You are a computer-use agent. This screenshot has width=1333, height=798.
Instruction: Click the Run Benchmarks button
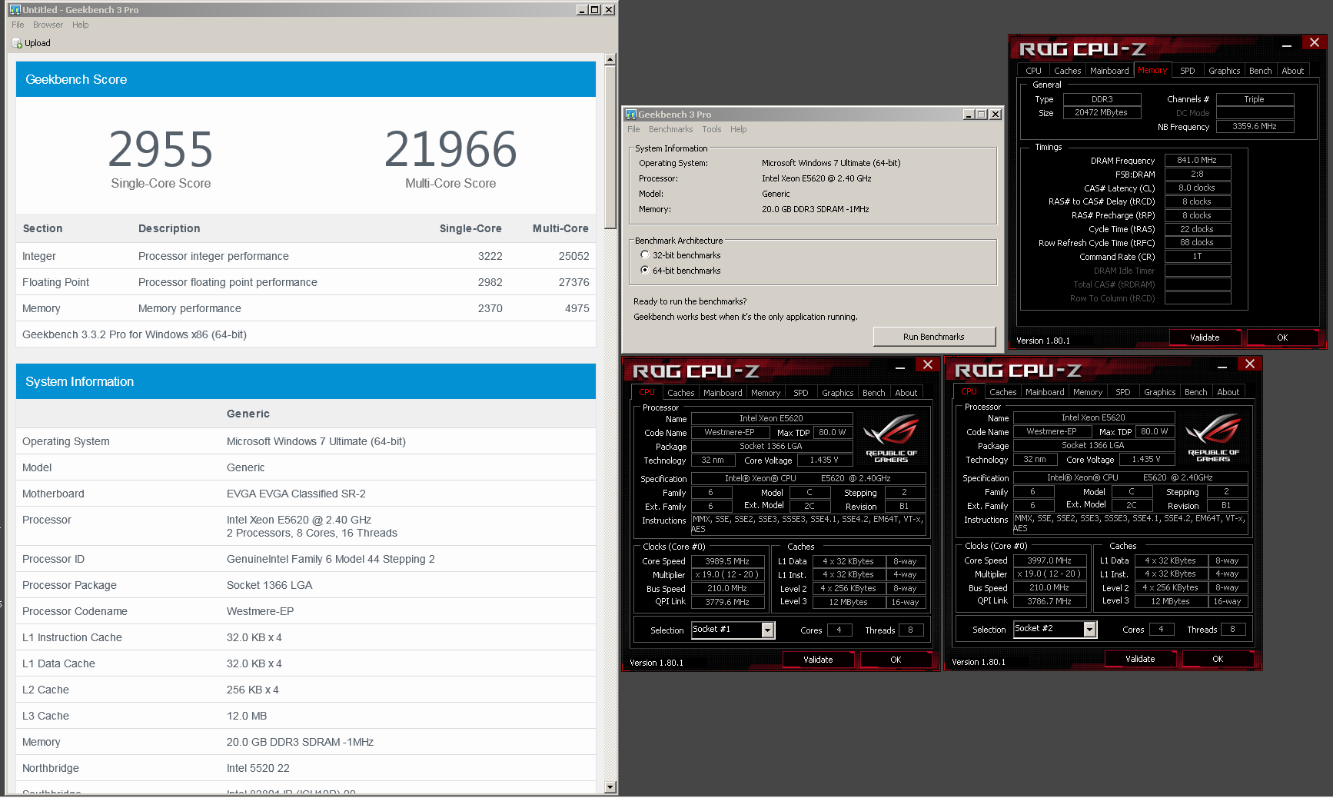tap(934, 337)
